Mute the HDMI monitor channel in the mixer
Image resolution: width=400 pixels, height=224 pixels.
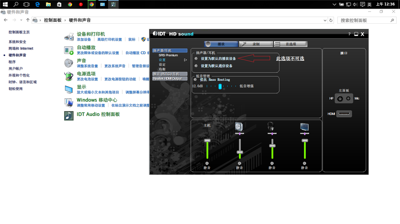[304, 163]
